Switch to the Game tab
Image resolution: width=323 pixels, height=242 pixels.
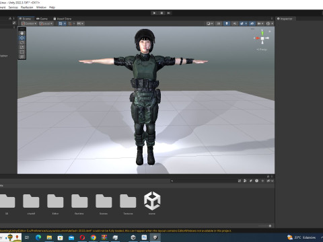click(42, 19)
